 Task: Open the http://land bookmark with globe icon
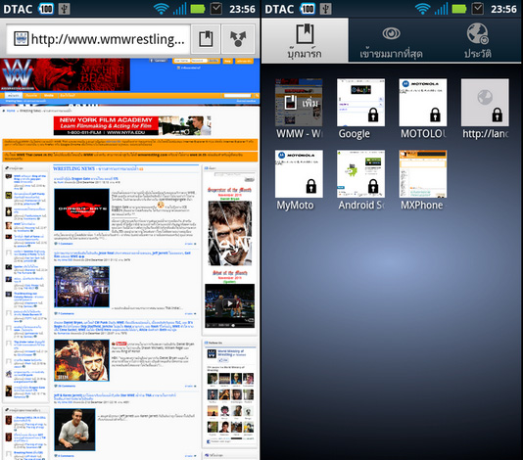click(x=485, y=103)
